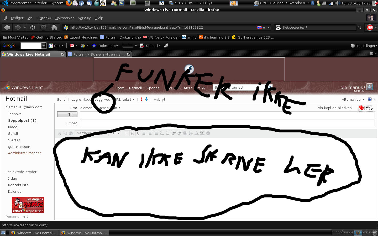Image resolution: width=378 pixels, height=236 pixels.
Task: Open the text highlight color tool
Action: [202, 133]
